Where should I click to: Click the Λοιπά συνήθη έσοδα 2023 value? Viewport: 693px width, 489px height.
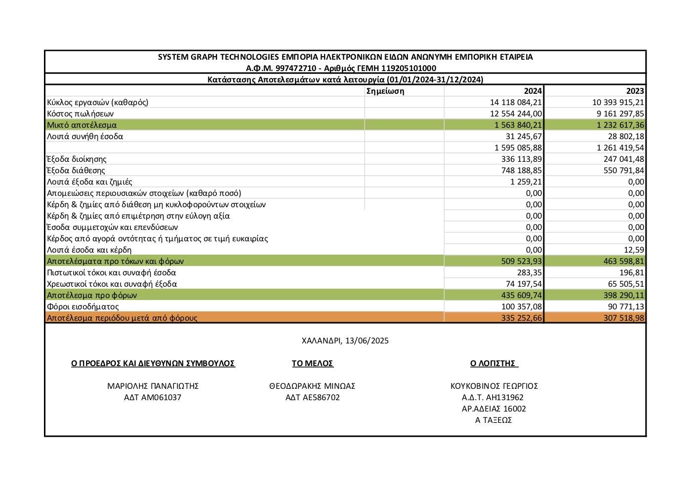(x=626, y=136)
